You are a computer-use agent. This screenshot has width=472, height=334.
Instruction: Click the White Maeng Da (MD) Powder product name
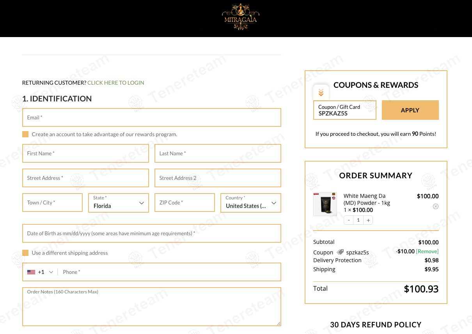coord(367,199)
